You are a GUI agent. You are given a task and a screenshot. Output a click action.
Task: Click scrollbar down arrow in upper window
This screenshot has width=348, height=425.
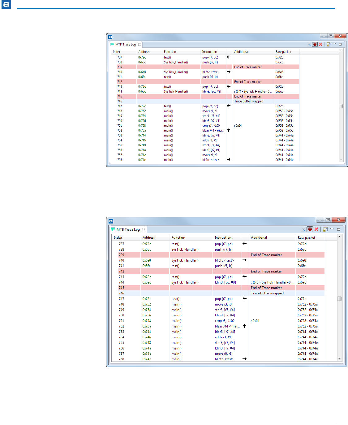coord(341,159)
